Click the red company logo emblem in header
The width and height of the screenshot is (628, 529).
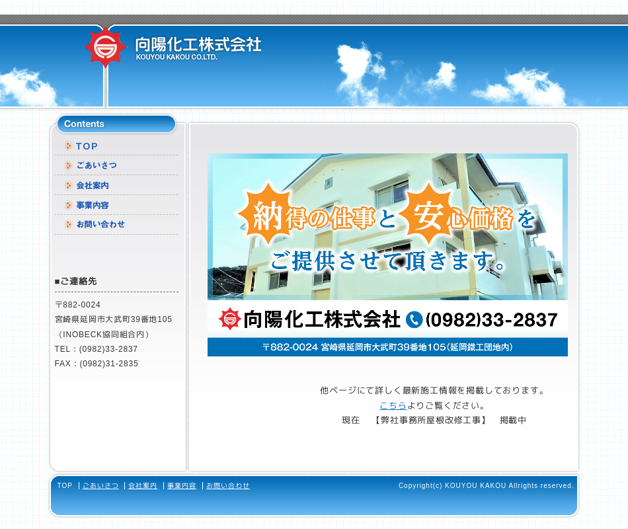pyautogui.click(x=106, y=48)
